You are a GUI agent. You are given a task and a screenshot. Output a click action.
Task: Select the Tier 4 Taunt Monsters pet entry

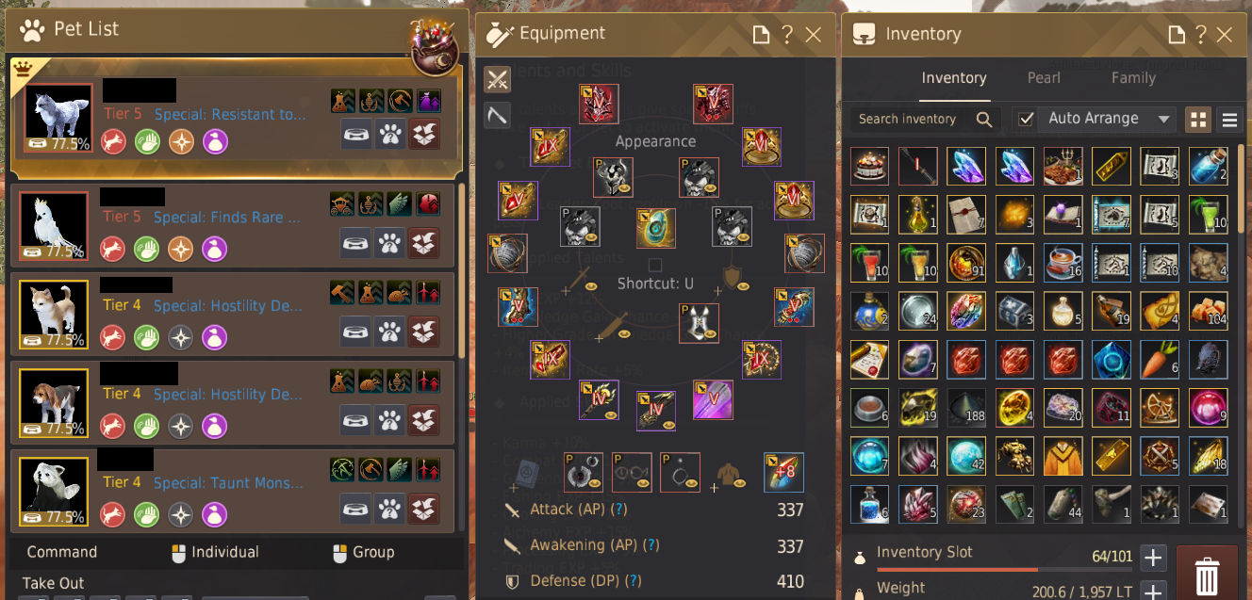coord(233,491)
